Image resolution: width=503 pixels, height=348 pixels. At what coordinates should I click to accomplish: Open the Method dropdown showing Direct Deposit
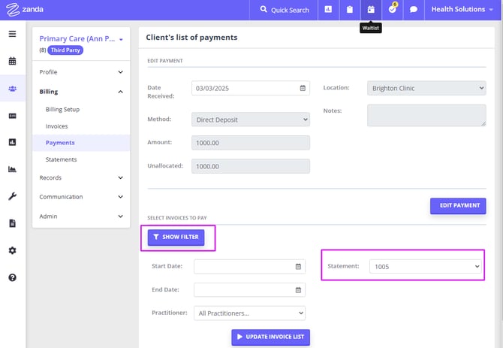[x=251, y=119]
